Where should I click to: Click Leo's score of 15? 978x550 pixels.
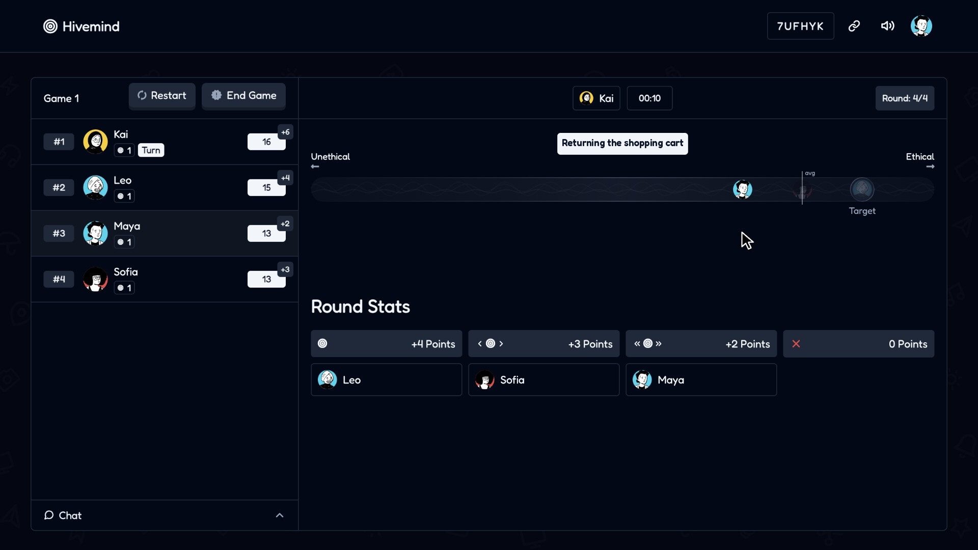266,188
